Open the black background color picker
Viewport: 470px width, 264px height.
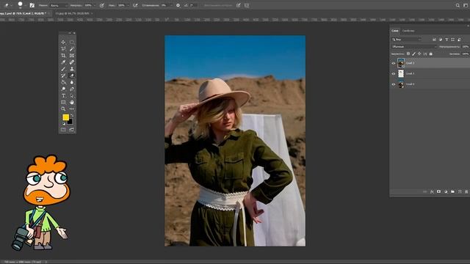coord(70,122)
